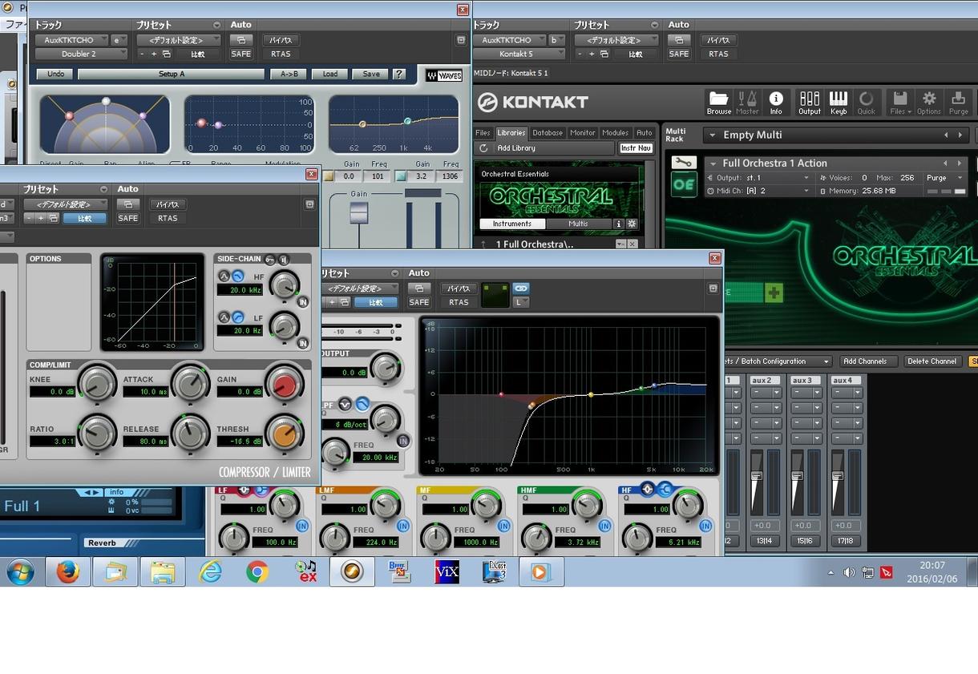Enable side-chain HF filter IN button
The width and height of the screenshot is (978, 674).
click(x=303, y=302)
